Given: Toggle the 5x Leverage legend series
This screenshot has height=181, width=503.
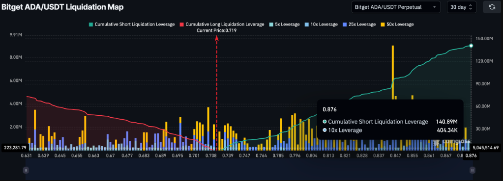Looking at the screenshot, I should (x=284, y=25).
